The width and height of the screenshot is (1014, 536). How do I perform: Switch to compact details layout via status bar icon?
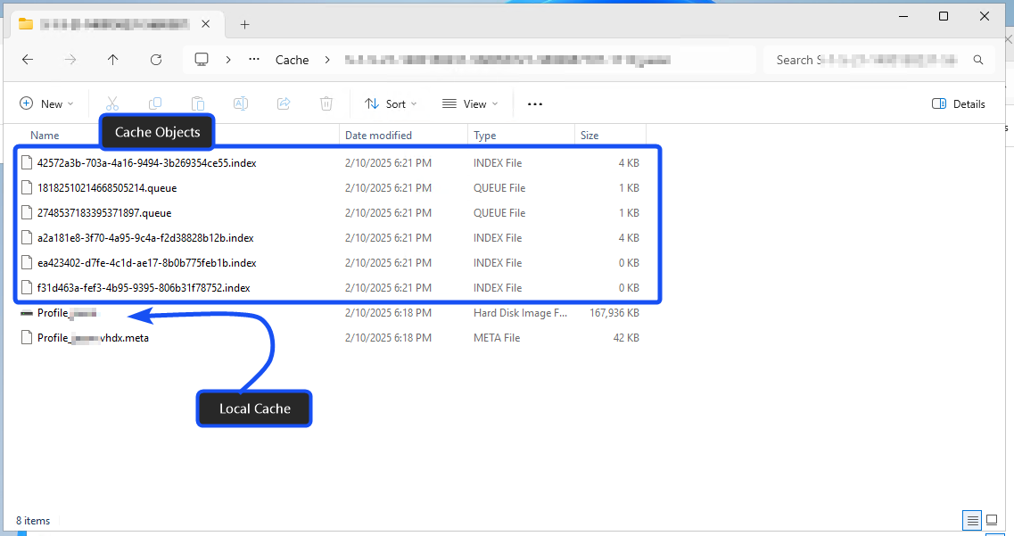(x=972, y=520)
